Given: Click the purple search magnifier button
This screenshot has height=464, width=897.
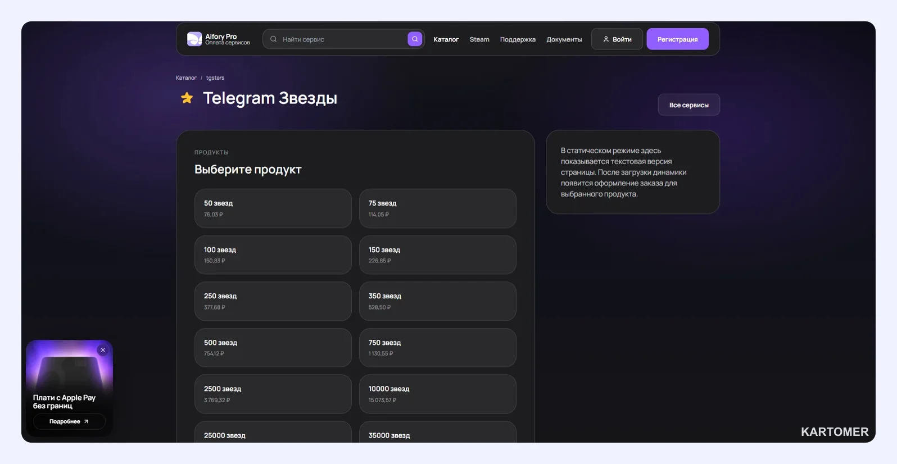Looking at the screenshot, I should click(415, 39).
